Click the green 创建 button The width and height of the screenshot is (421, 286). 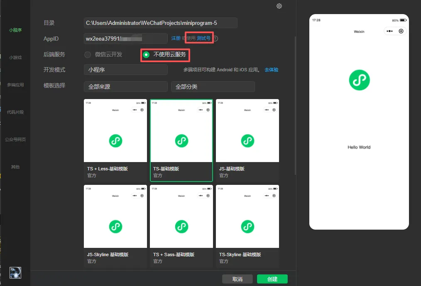coord(272,279)
